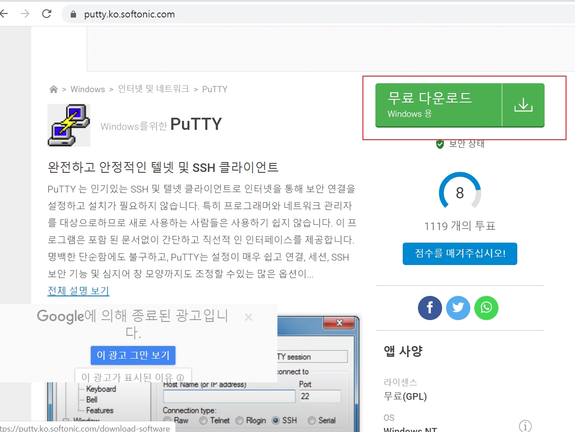
Task: Click the 이 광고 그만 보기 button
Action: [133, 355]
